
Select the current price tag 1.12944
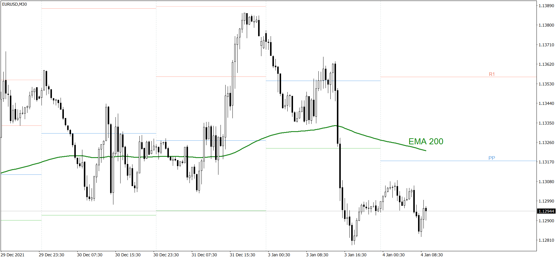(546, 211)
